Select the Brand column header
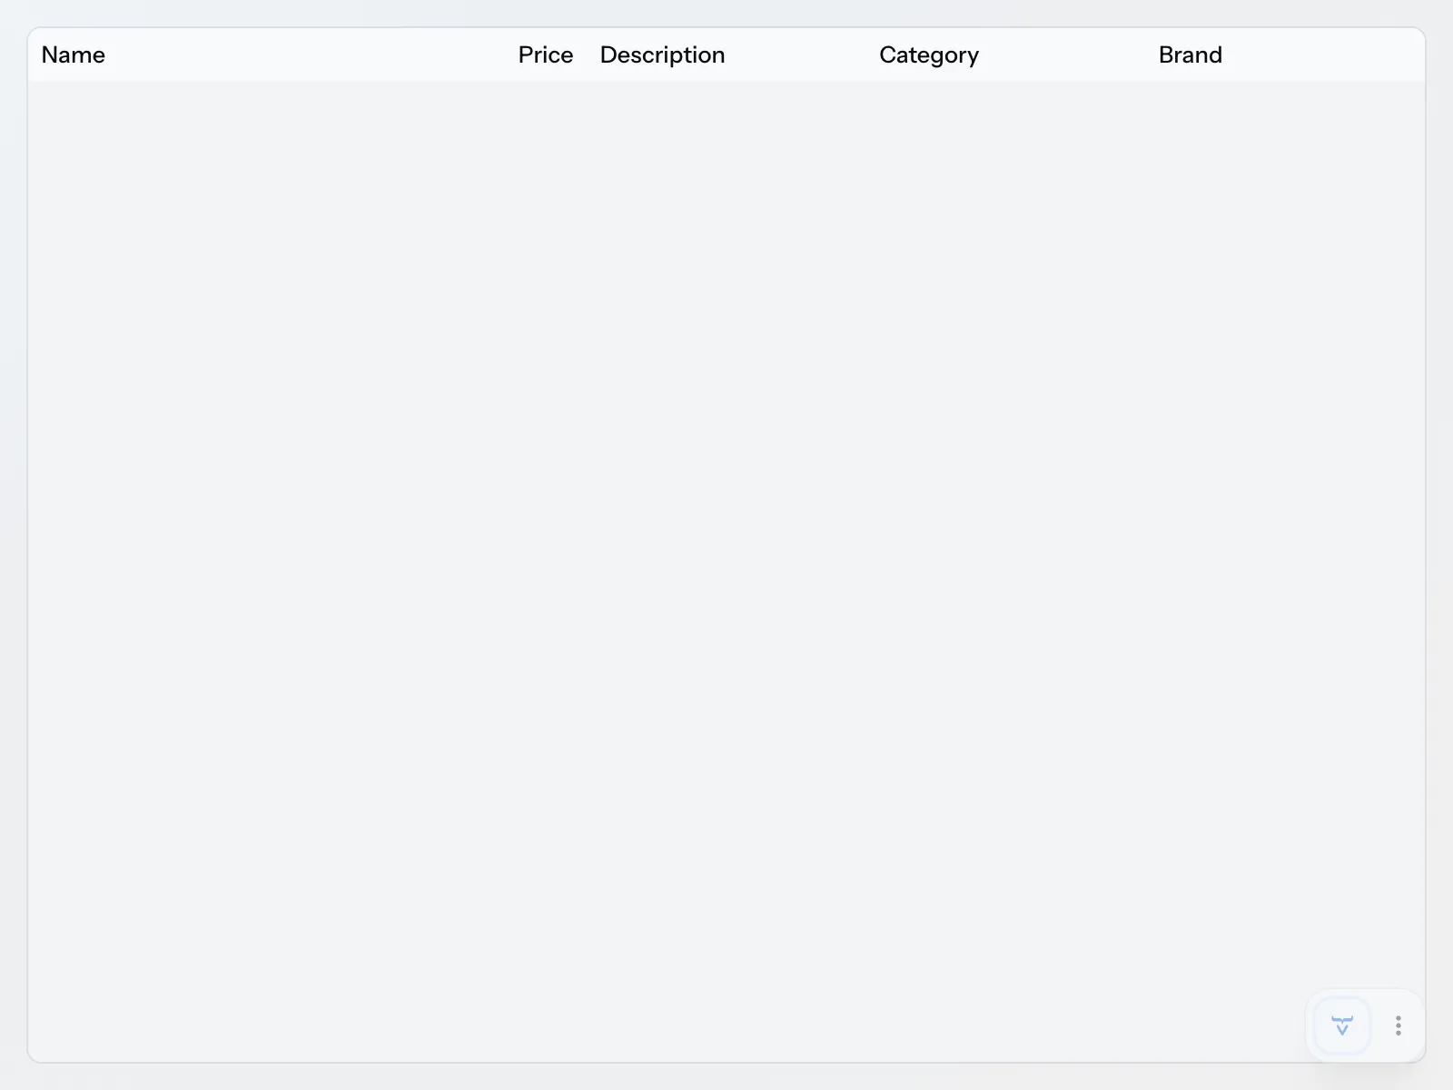The height and width of the screenshot is (1090, 1453). point(1191,55)
